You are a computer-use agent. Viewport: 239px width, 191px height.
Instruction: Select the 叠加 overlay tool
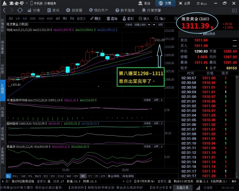(112, 19)
